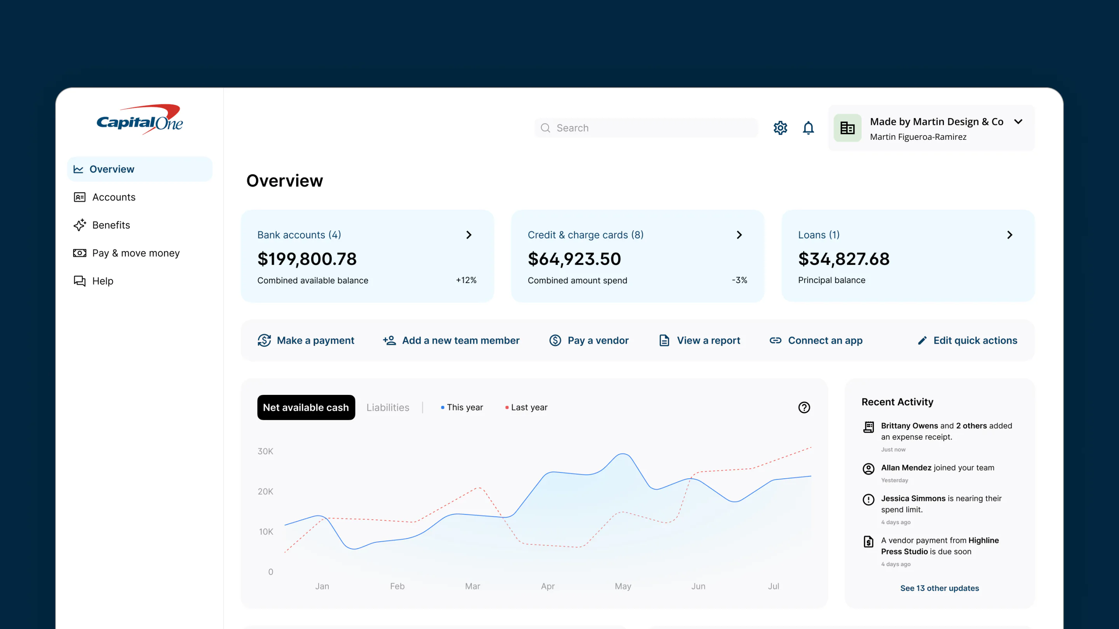This screenshot has height=629, width=1119.
Task: Open the notifications bell
Action: coord(808,128)
